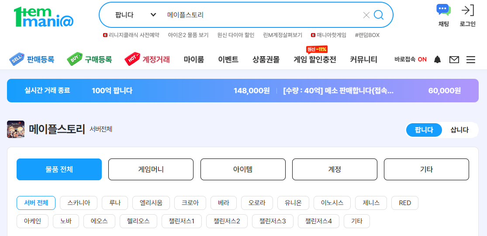487x236 pixels.
Task: Filter by 챌린저스2 server
Action: (227, 221)
